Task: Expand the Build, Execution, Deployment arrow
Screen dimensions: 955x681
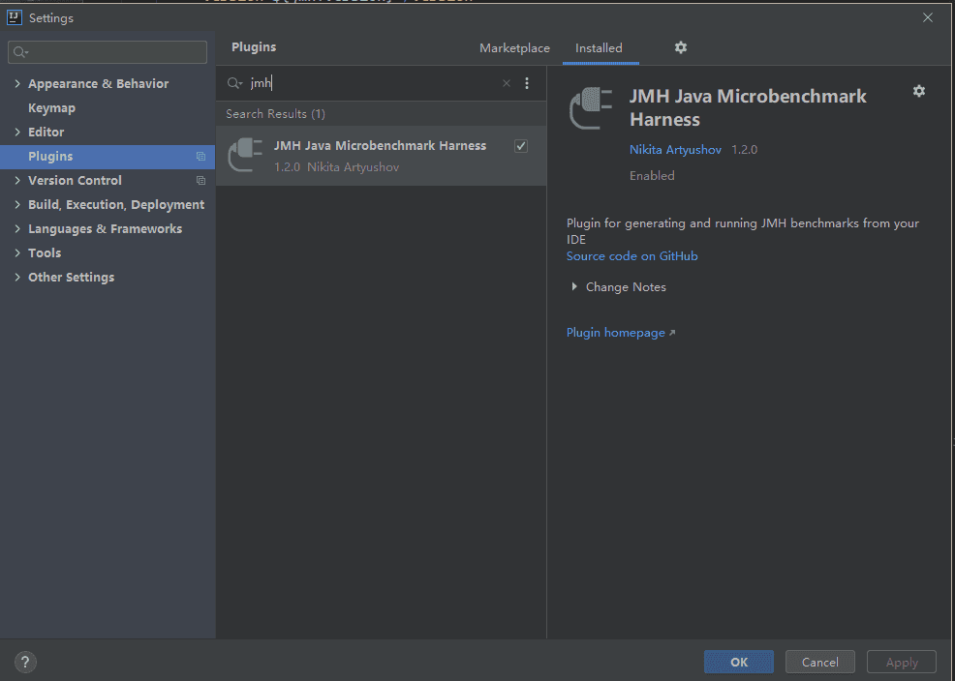Action: click(17, 205)
